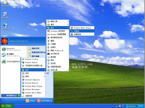The width and height of the screenshot is (145, 108).
Task: Expand the 辅助工具 accessibility folder
Action: (58, 21)
